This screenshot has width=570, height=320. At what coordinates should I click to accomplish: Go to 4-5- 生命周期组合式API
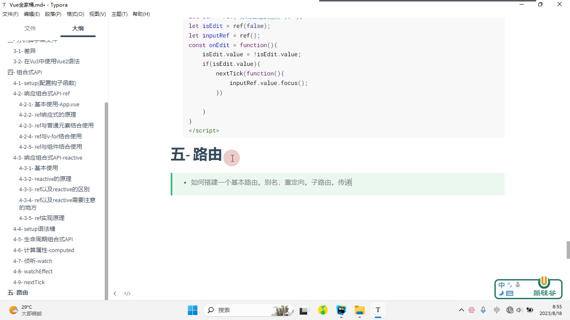pos(43,239)
